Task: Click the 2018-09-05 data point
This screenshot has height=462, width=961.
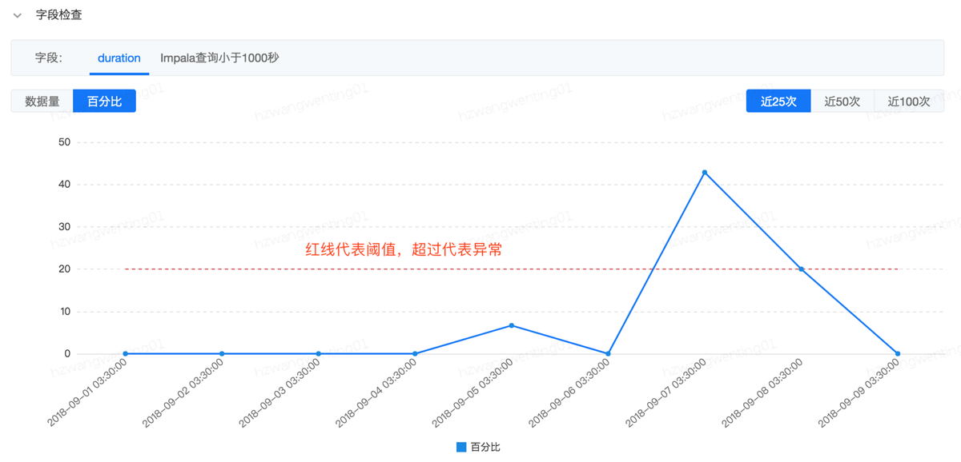Action: click(x=512, y=325)
